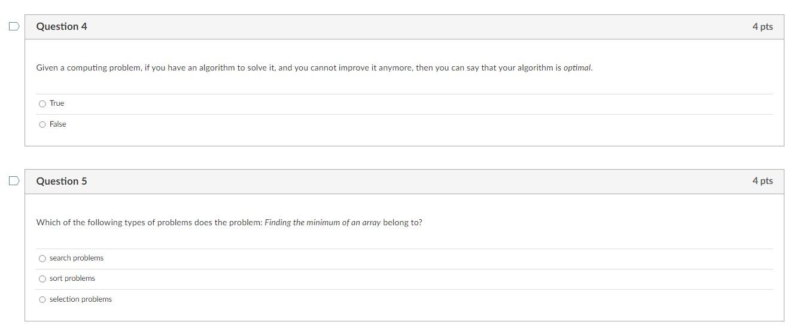Choose the selection problems radio option
The image size is (794, 334).
point(42,300)
